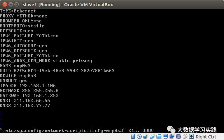
Task: Click the DEFROUTE=yes line
Action: pos(16,31)
